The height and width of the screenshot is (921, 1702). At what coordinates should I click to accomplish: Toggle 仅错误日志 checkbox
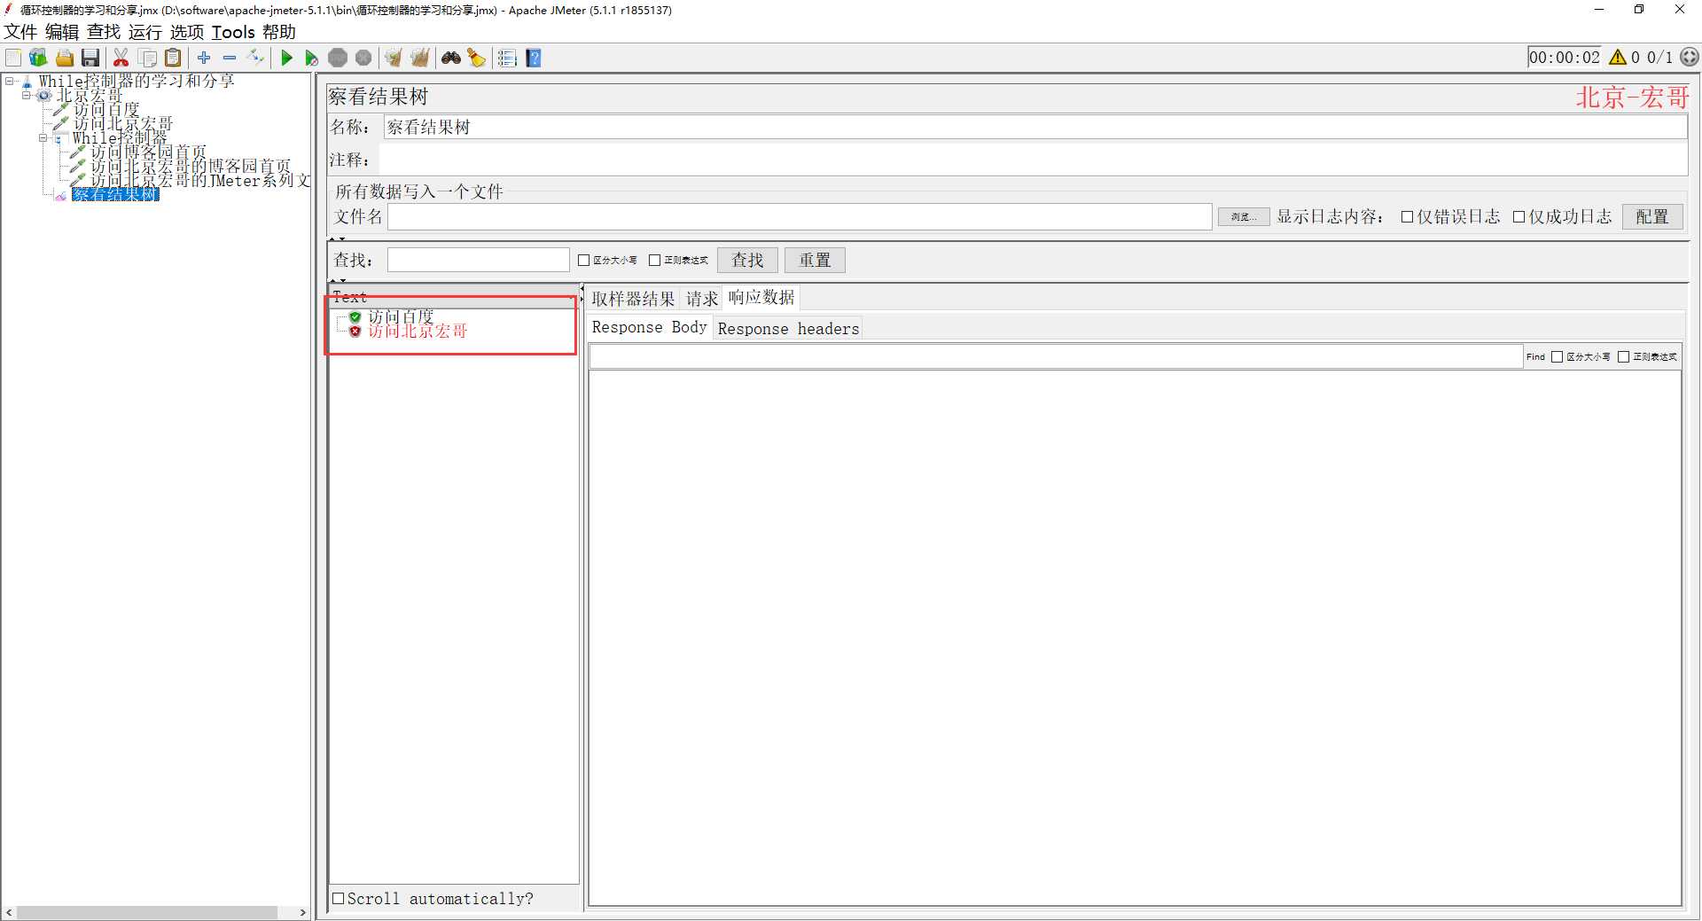click(x=1407, y=217)
